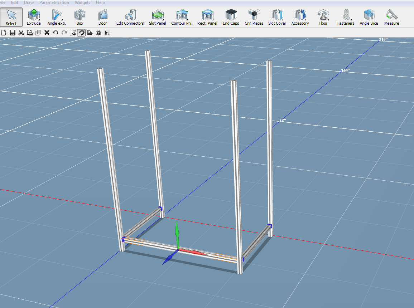Open the File menu

click(x=3, y=3)
